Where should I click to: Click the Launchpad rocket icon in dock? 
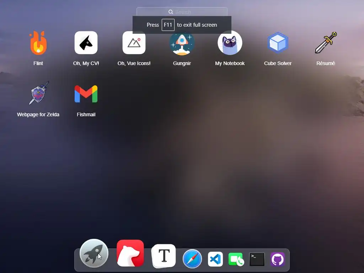(x=94, y=253)
